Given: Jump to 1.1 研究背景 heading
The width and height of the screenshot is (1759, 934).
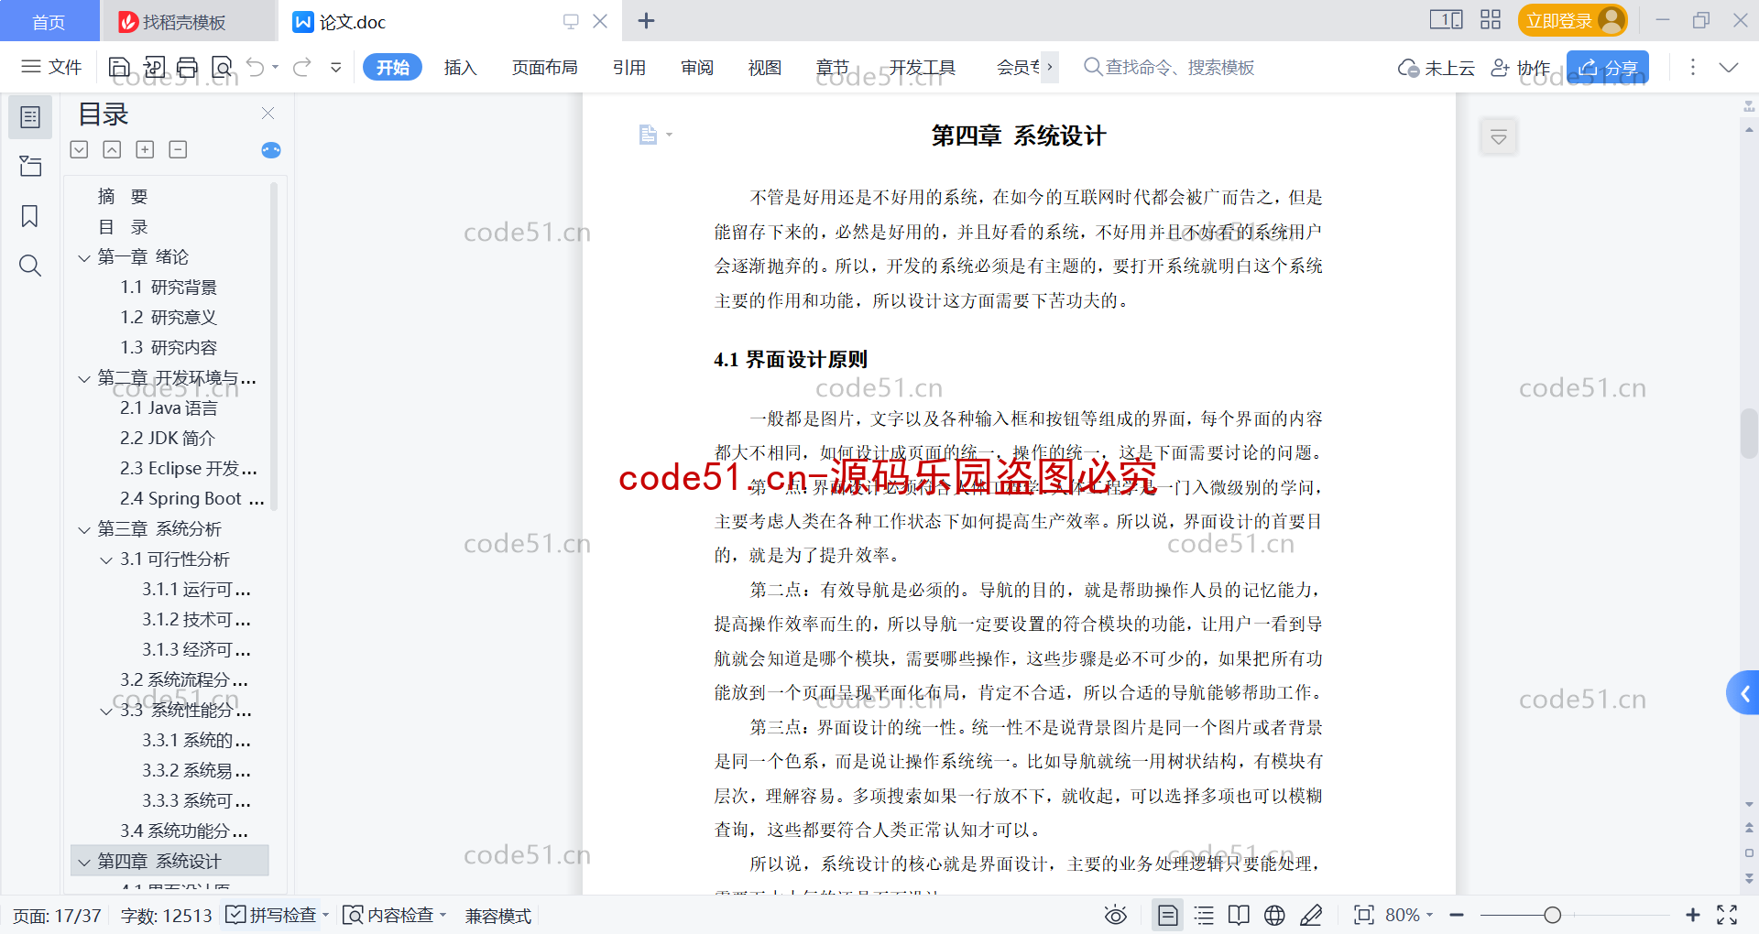Looking at the screenshot, I should pyautogui.click(x=169, y=287).
